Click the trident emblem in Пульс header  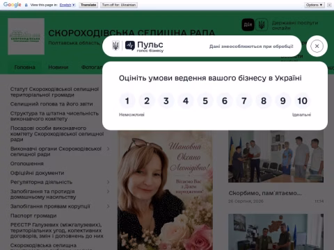pos(116,46)
